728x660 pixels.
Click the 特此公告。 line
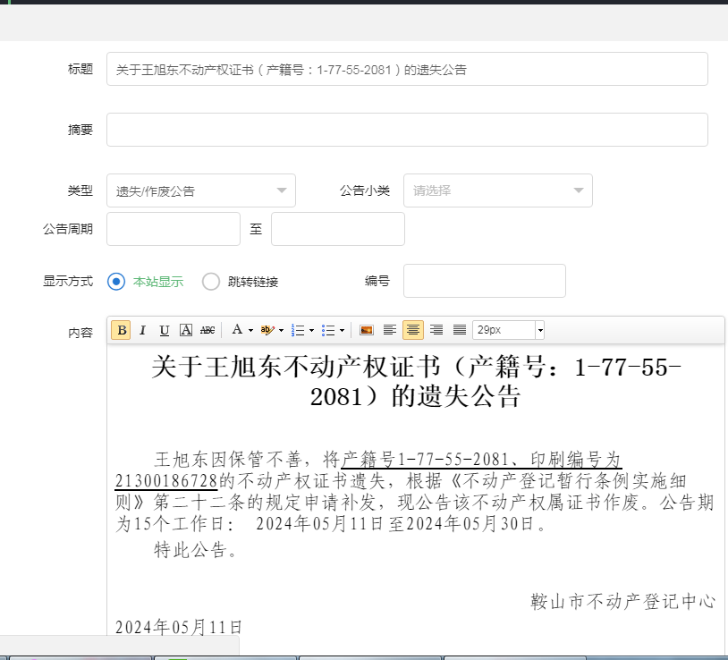tap(196, 550)
